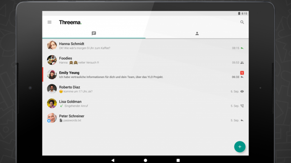Click the group icon beside Foodies timestamp
291x163 pixels.
(x=242, y=63)
